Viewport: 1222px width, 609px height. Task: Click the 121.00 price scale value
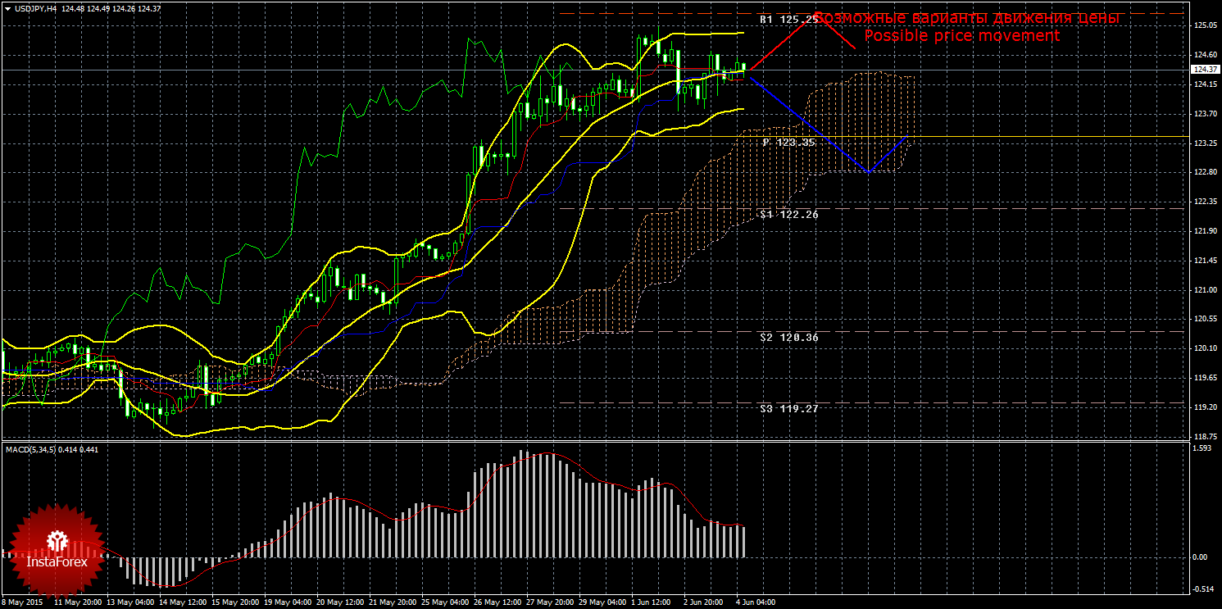[x=1205, y=290]
